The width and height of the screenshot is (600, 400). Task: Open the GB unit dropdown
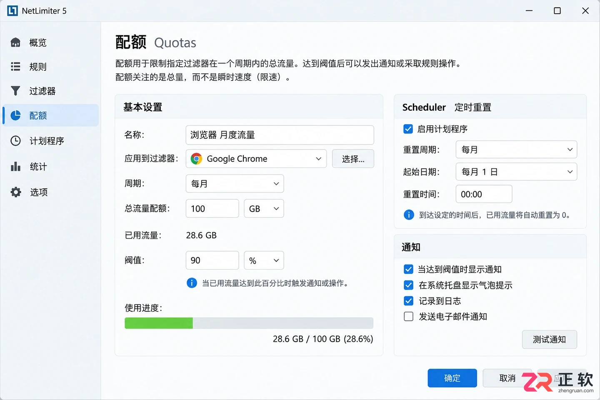tap(264, 209)
